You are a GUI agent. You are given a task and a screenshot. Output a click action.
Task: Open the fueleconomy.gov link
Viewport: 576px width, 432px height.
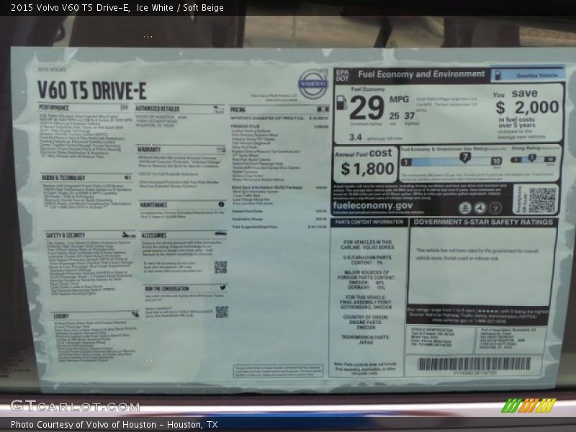pyautogui.click(x=372, y=205)
